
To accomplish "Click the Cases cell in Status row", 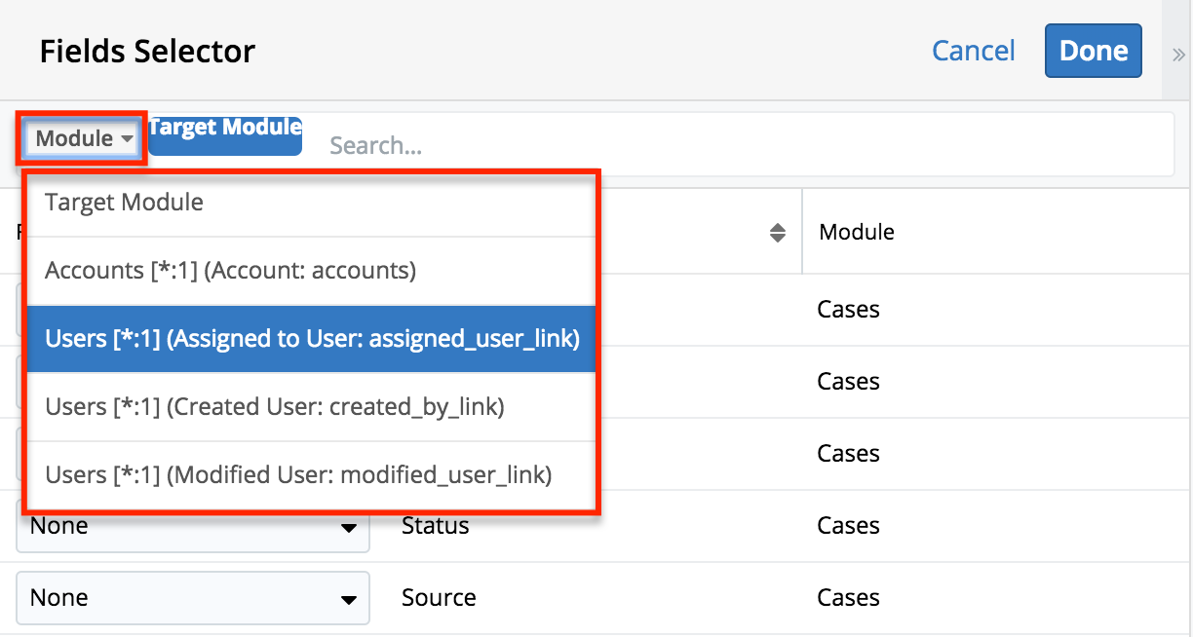I will click(848, 526).
